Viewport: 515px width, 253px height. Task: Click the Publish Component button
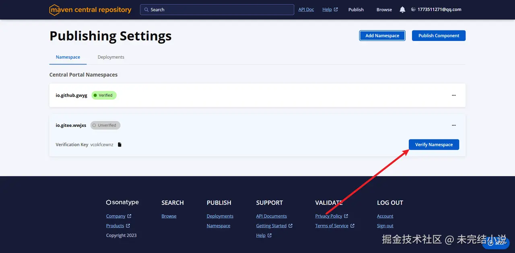(x=439, y=36)
